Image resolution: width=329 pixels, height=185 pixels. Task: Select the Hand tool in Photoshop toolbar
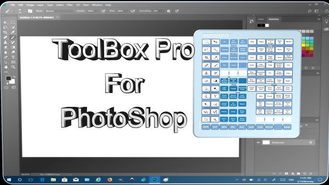(5, 67)
